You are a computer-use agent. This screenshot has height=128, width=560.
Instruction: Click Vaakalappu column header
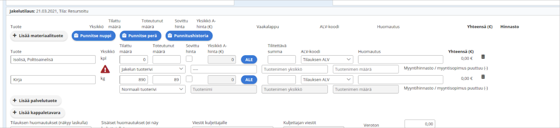click(268, 27)
